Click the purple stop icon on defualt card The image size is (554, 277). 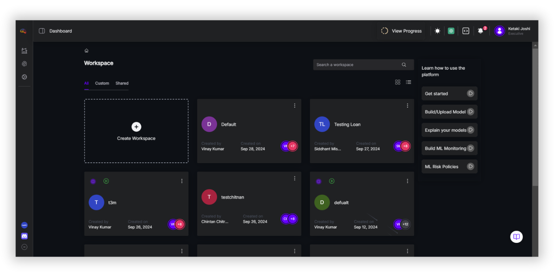pyautogui.click(x=319, y=181)
